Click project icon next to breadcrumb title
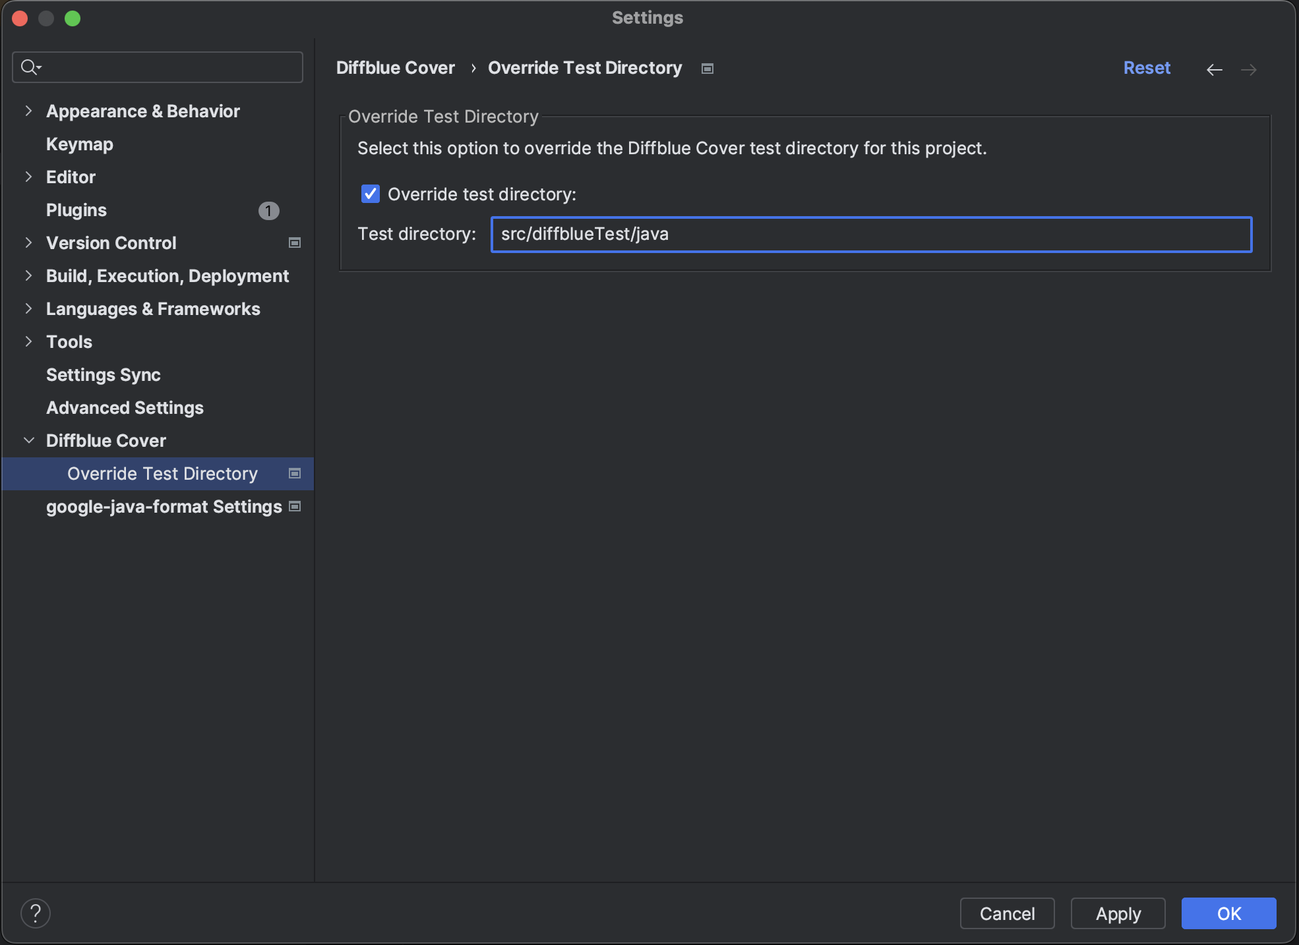This screenshot has width=1299, height=945. pos(707,69)
